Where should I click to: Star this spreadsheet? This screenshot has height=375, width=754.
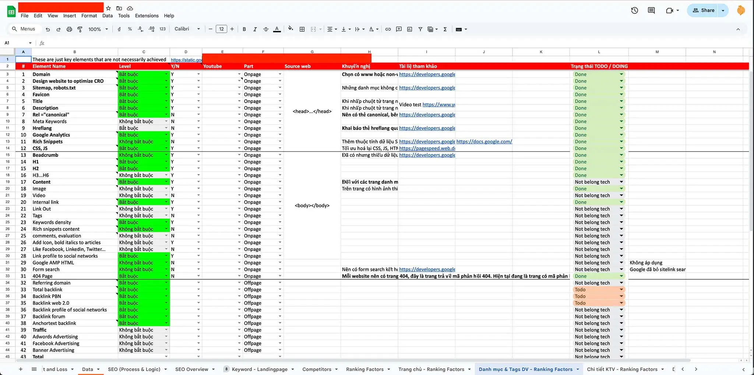pyautogui.click(x=108, y=8)
